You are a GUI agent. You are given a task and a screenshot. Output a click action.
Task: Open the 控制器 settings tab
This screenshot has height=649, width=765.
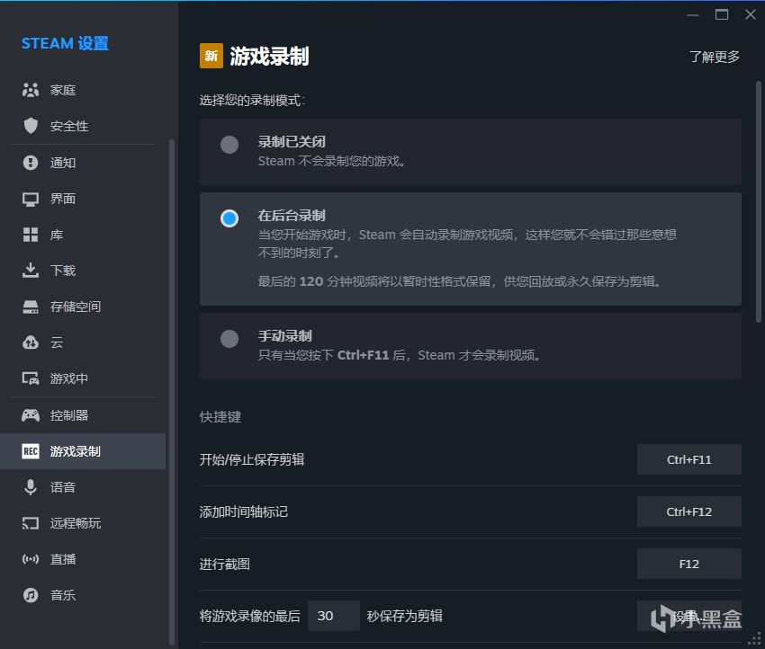click(83, 415)
